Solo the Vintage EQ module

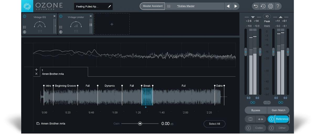24,32
